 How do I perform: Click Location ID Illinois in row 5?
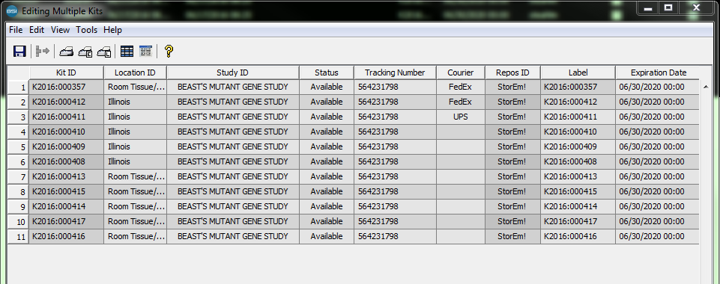(135, 146)
